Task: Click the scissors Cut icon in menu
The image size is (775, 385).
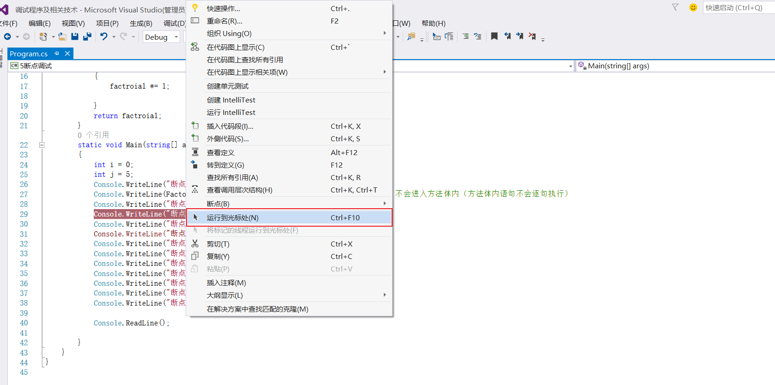Action: pyautogui.click(x=195, y=243)
